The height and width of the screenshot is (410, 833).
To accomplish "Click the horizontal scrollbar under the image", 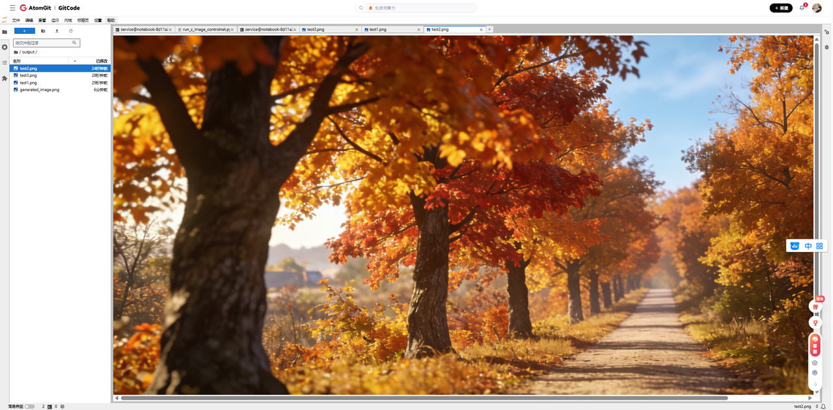I will pyautogui.click(x=423, y=398).
